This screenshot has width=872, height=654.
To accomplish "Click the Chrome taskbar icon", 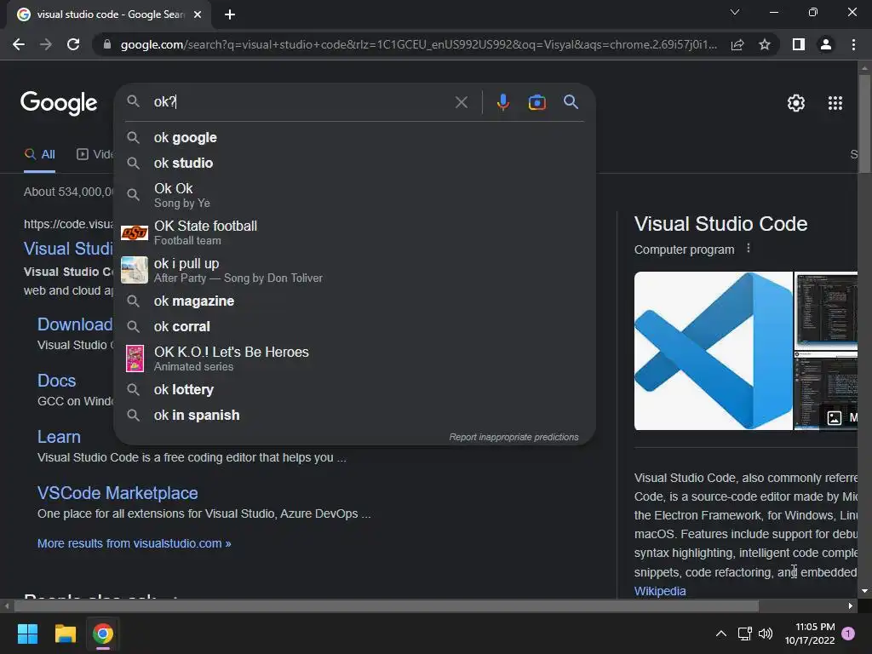I will (103, 634).
